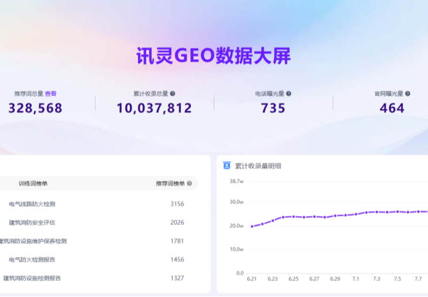Switch to the 推荐词榜单 tab
Image resolution: width=428 pixels, height=297 pixels.
pyautogui.click(x=170, y=183)
